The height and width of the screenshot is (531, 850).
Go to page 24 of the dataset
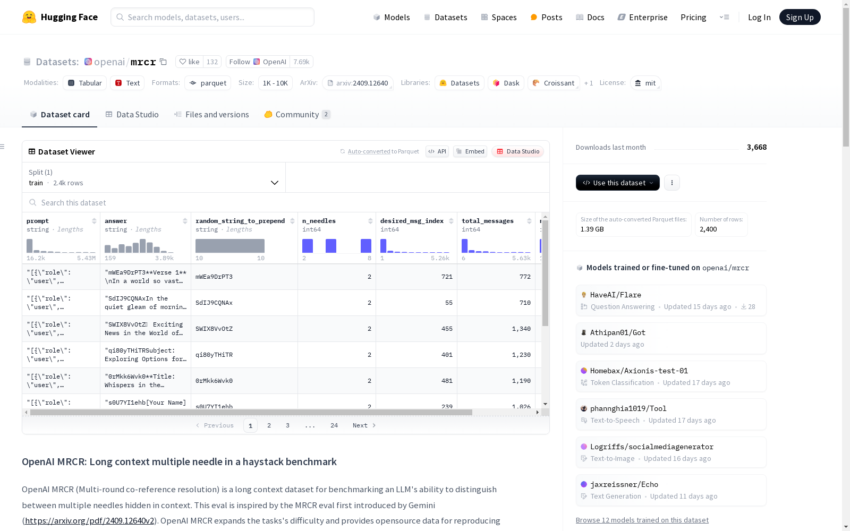pos(334,425)
